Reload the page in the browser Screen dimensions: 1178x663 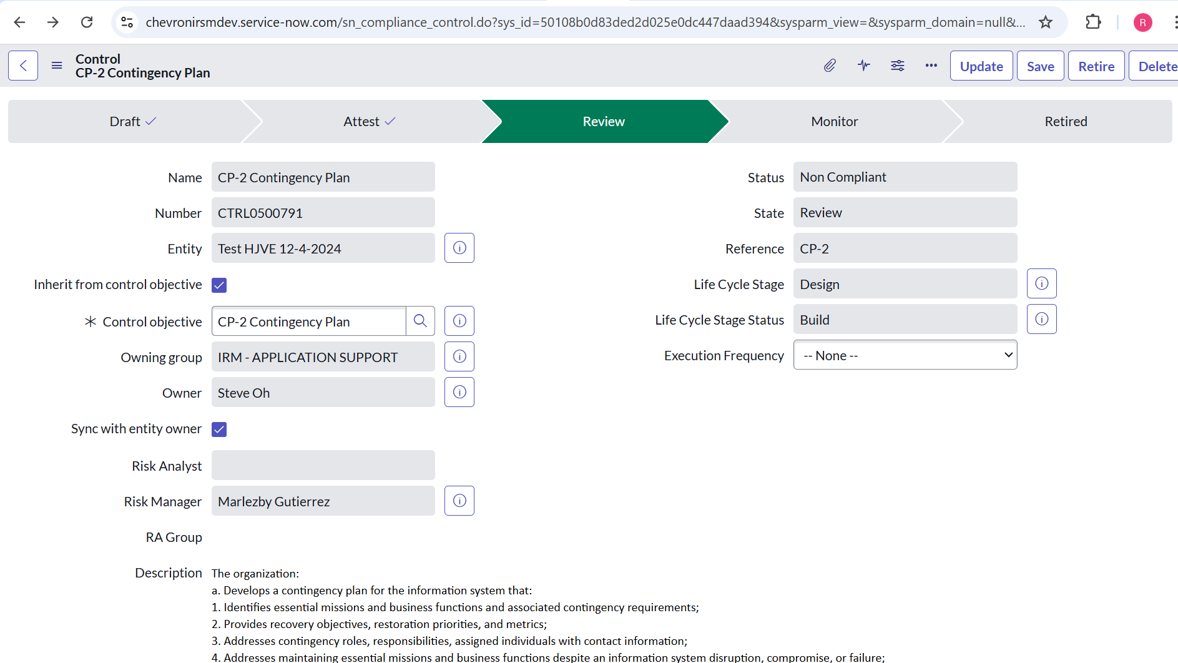click(x=87, y=22)
